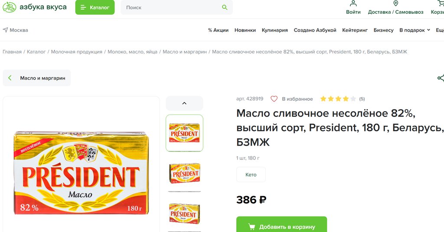Open the % Акции menu item

[x=218, y=30]
